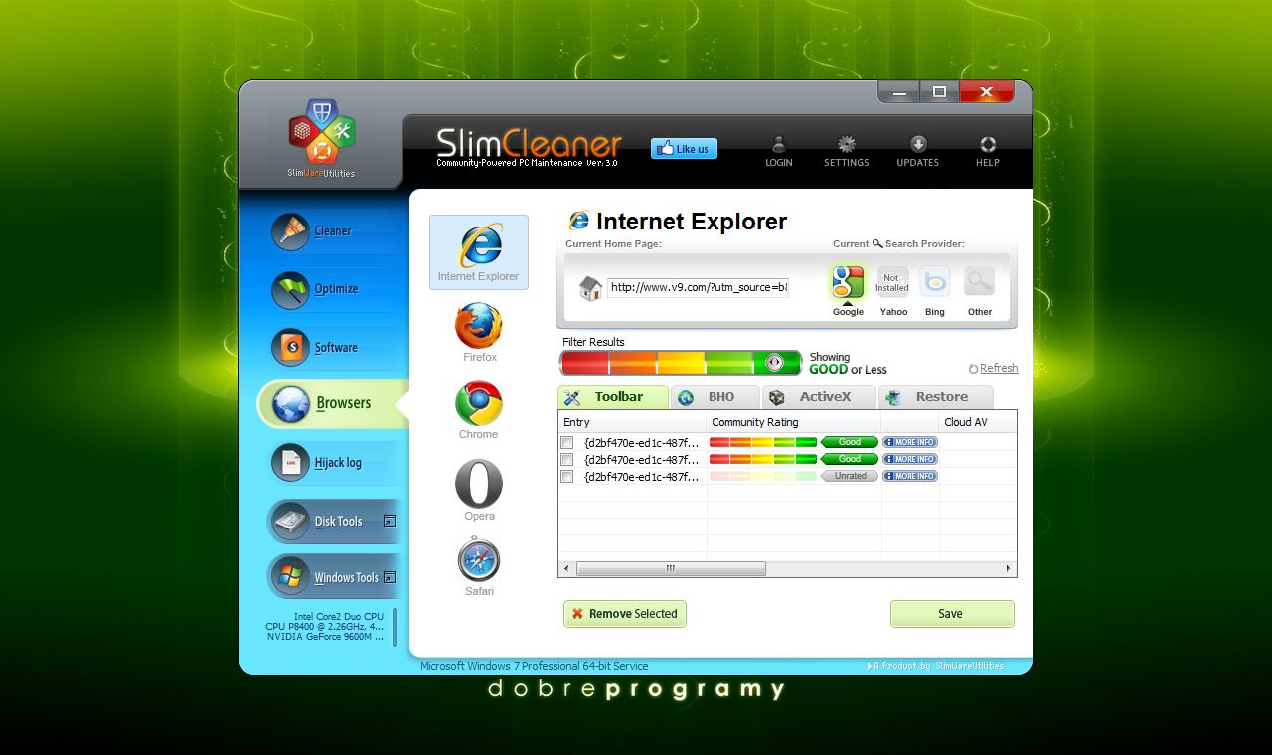Click the Filter Results slider handle
Image resolution: width=1272 pixels, height=755 pixels.
click(x=775, y=363)
